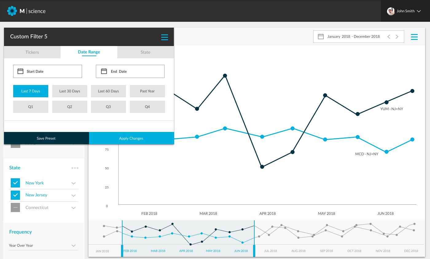
Task: Choose the Q3 quarter button
Action: [108, 107]
